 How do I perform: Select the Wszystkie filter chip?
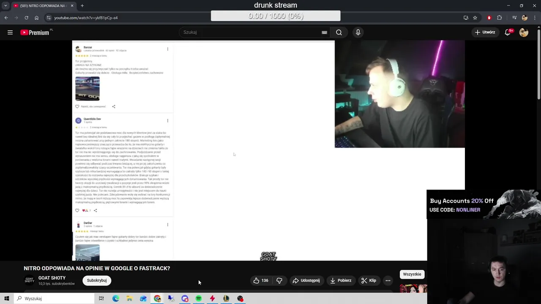click(x=412, y=274)
